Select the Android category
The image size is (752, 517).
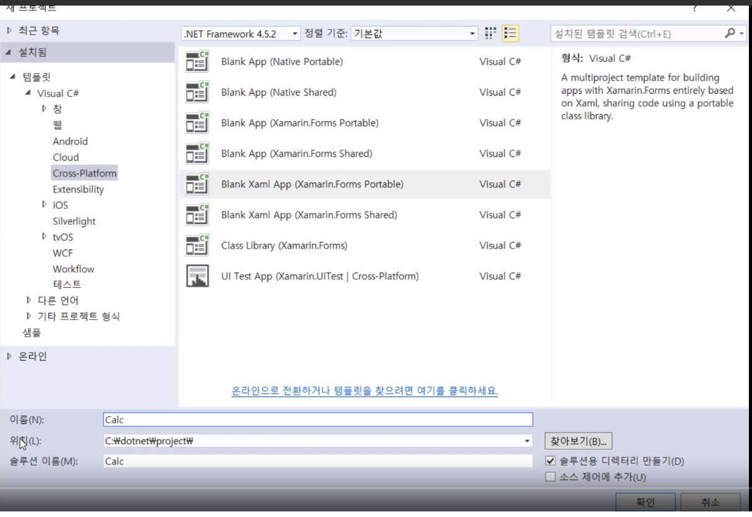point(70,141)
